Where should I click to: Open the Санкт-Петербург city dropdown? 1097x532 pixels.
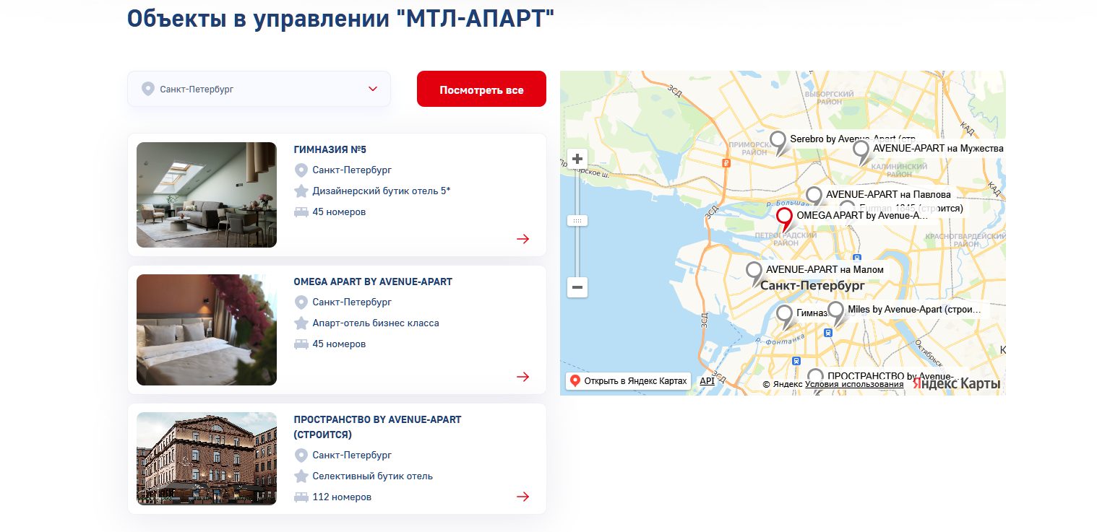(259, 89)
